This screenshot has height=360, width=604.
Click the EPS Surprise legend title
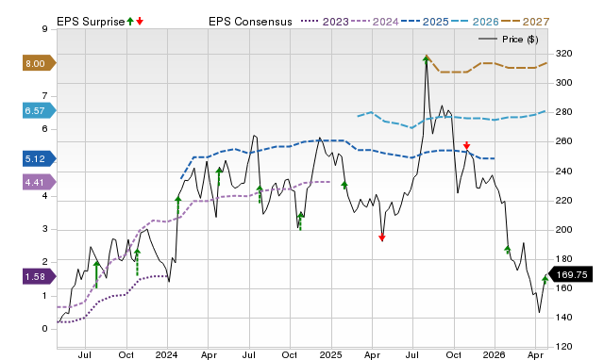click(91, 22)
